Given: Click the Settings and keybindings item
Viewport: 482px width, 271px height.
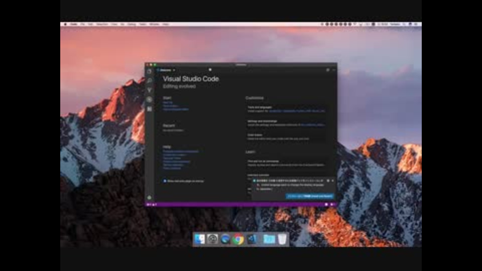Looking at the screenshot, I should 286,123.
